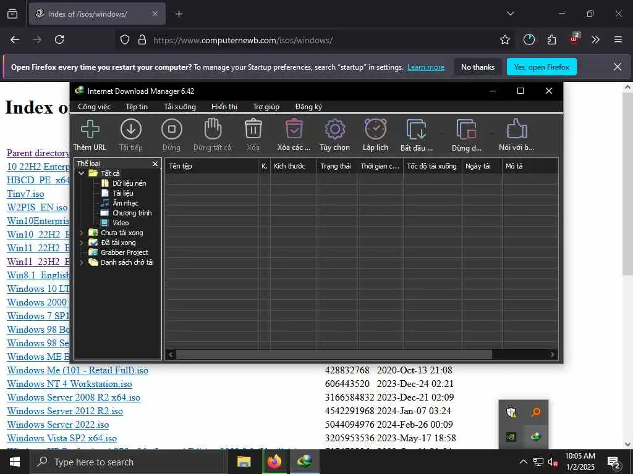
Task: Sort by Ngày tải column header
Action: tap(482, 166)
